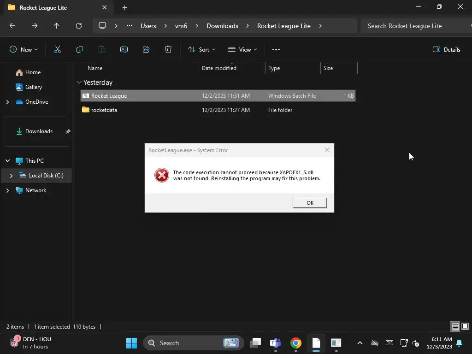
Task: Navigate to Users in the breadcrumb
Action: click(148, 26)
